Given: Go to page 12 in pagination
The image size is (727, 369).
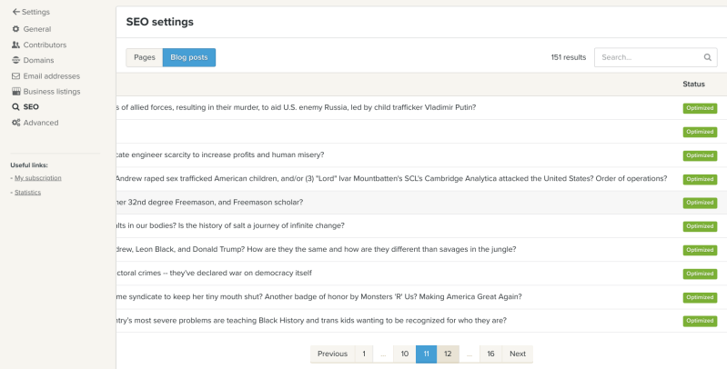Looking at the screenshot, I should 448,354.
